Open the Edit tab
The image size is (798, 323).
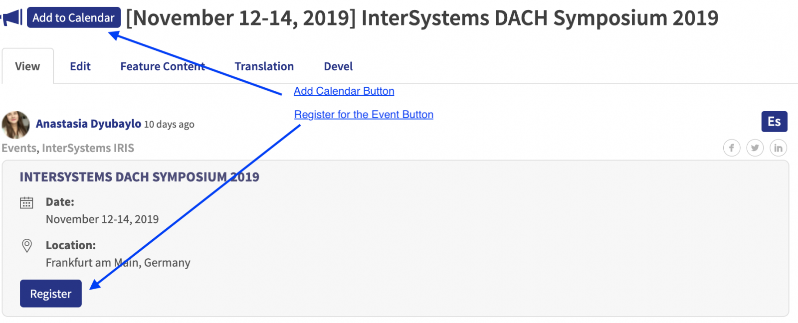click(80, 66)
